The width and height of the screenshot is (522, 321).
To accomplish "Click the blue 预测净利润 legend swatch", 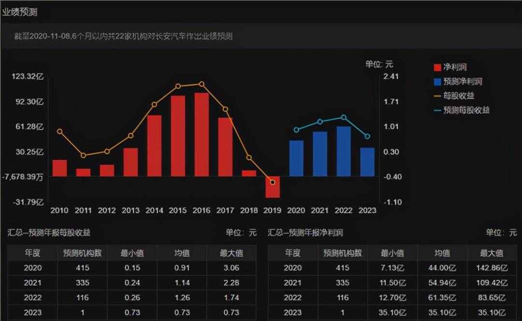I will coord(438,82).
